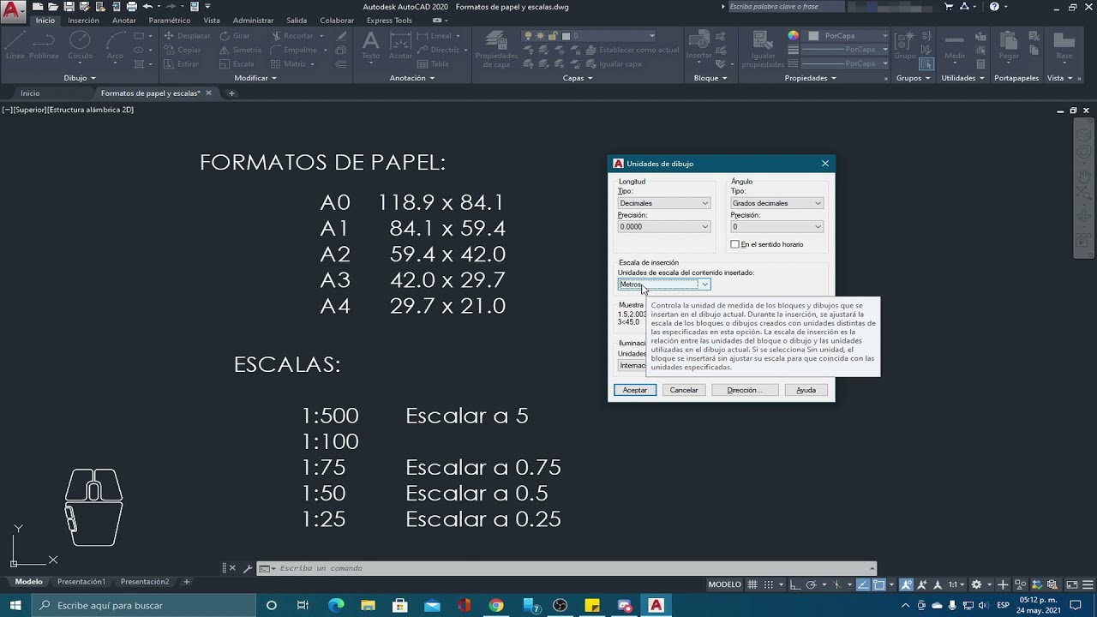Click the Medir utility tool
The width and height of the screenshot is (1097, 617).
point(954,45)
